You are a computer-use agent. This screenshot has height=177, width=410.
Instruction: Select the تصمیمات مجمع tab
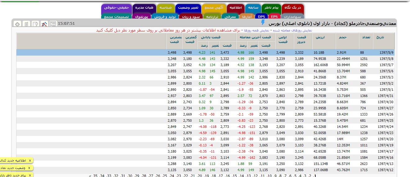pos(117,16)
